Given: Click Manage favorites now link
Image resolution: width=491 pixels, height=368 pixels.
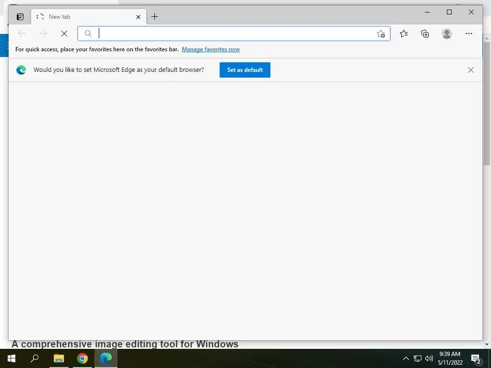Looking at the screenshot, I should pyautogui.click(x=211, y=49).
